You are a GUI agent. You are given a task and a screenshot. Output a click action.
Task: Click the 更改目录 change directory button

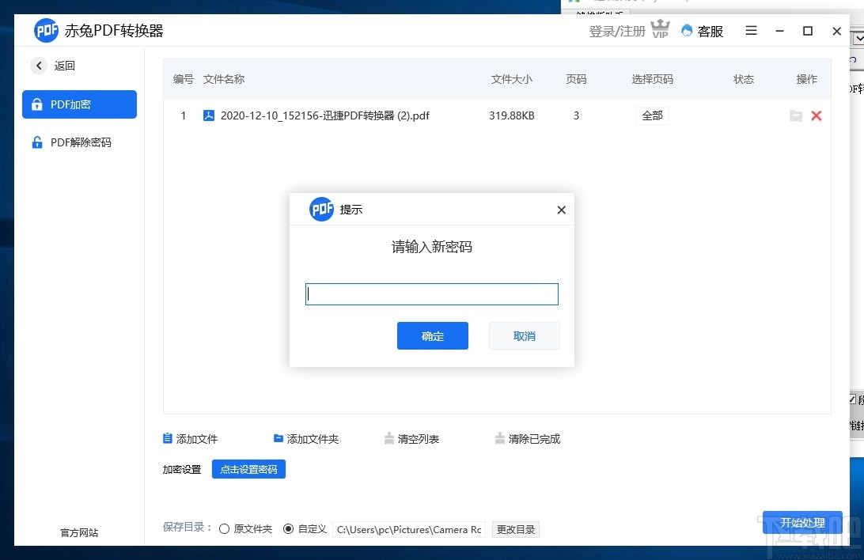516,529
